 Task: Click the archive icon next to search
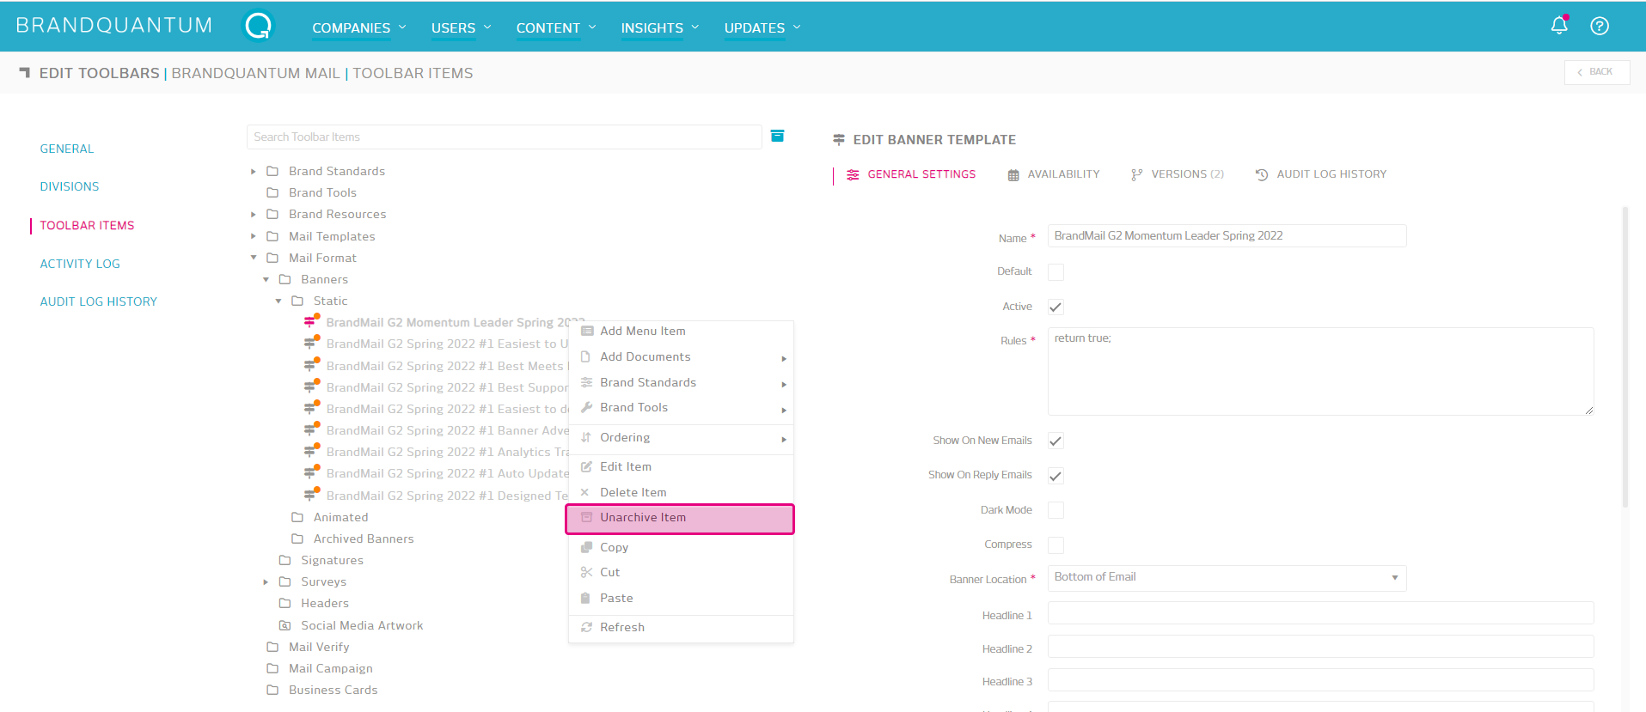coord(777,136)
